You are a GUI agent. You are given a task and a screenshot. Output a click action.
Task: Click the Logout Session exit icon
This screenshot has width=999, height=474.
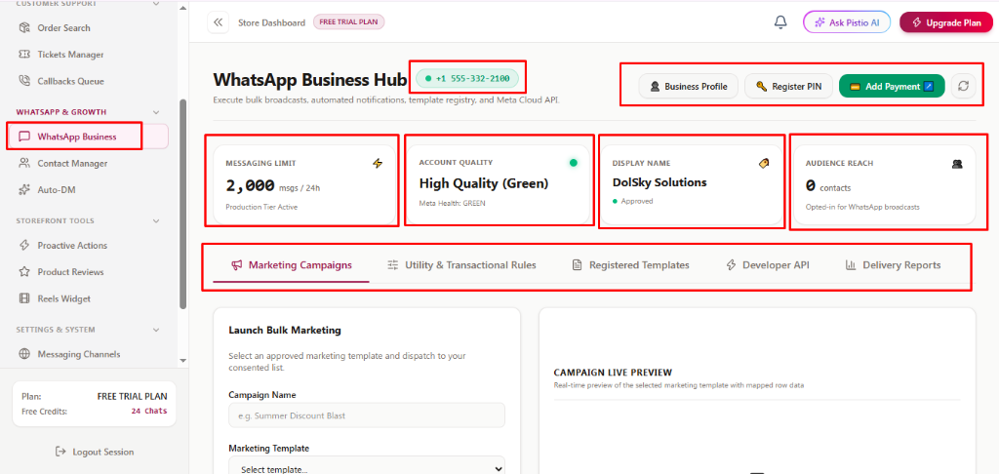pyautogui.click(x=61, y=452)
